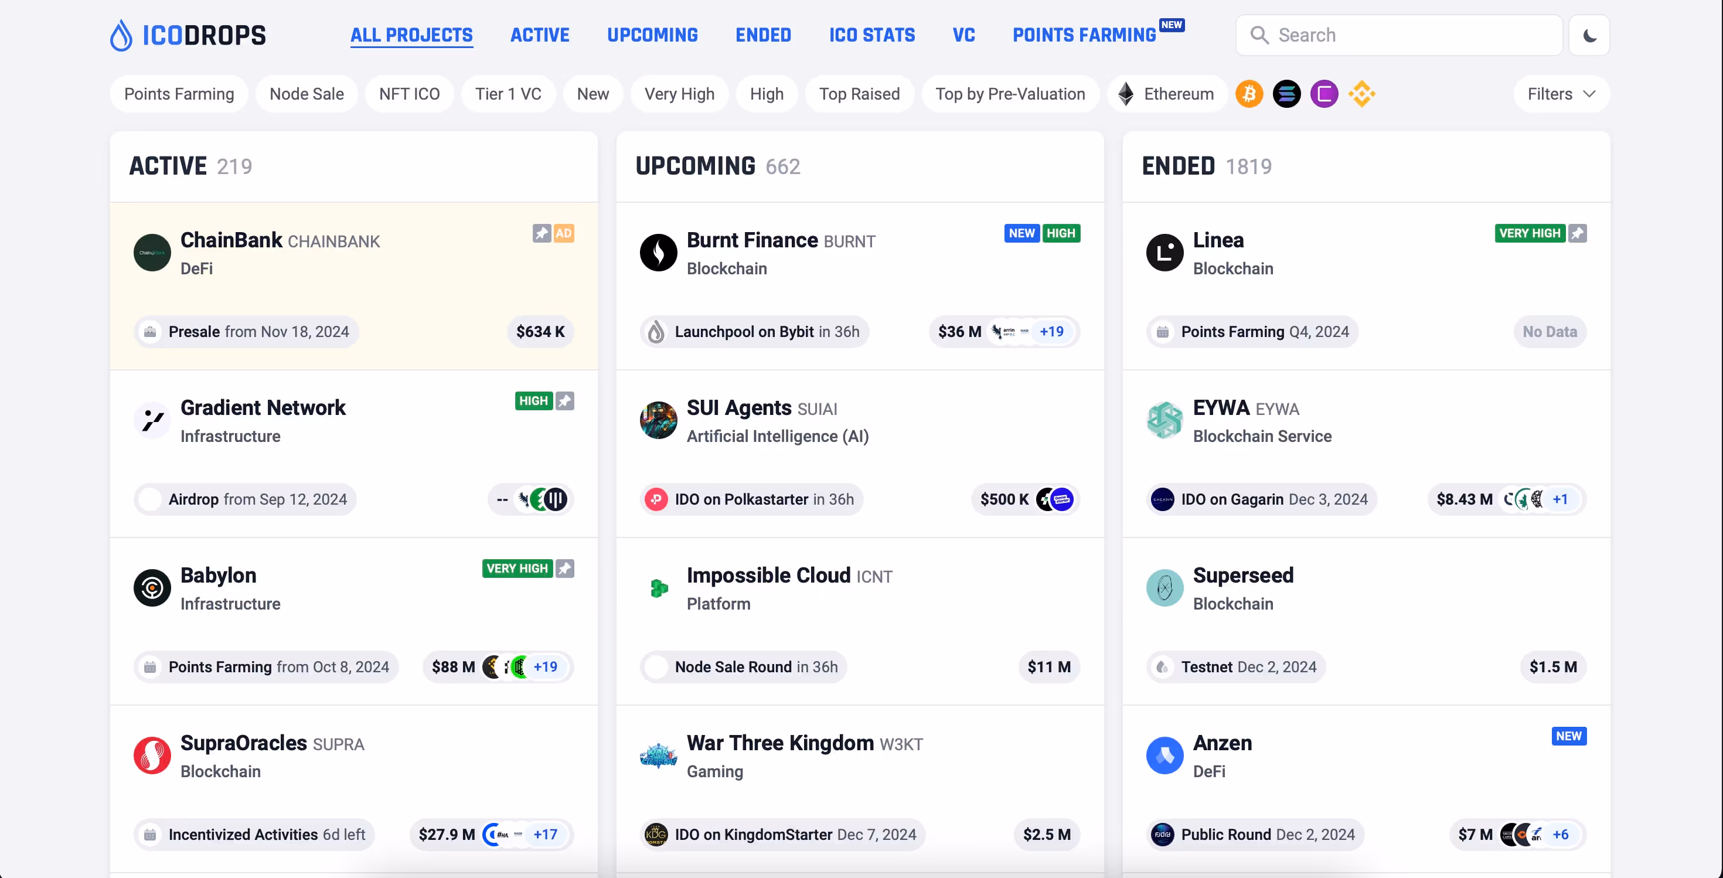Click the search field
Viewport: 1723px width, 878px height.
pos(1398,35)
